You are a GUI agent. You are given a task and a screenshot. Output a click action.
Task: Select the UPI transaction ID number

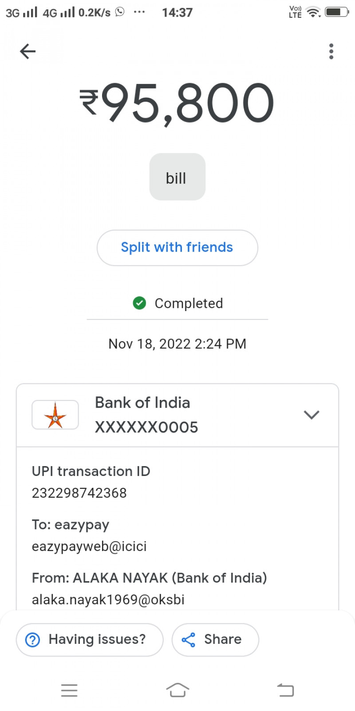click(79, 493)
